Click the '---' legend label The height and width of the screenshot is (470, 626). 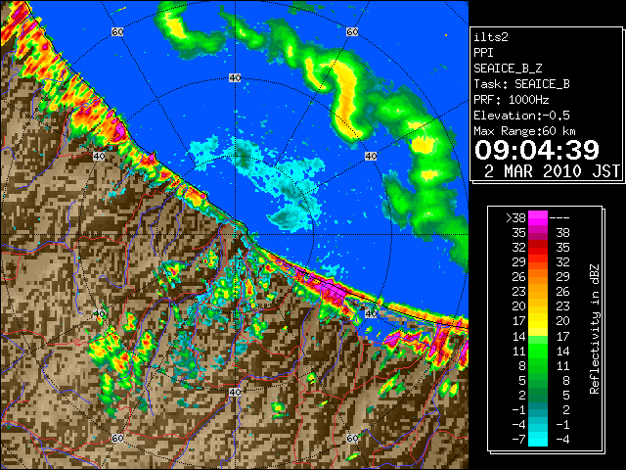click(559, 218)
